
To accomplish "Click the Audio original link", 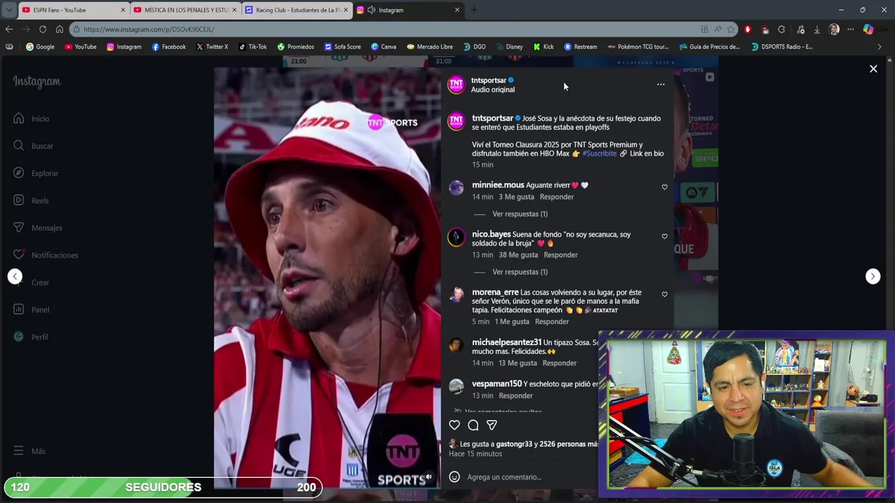I will 492,89.
